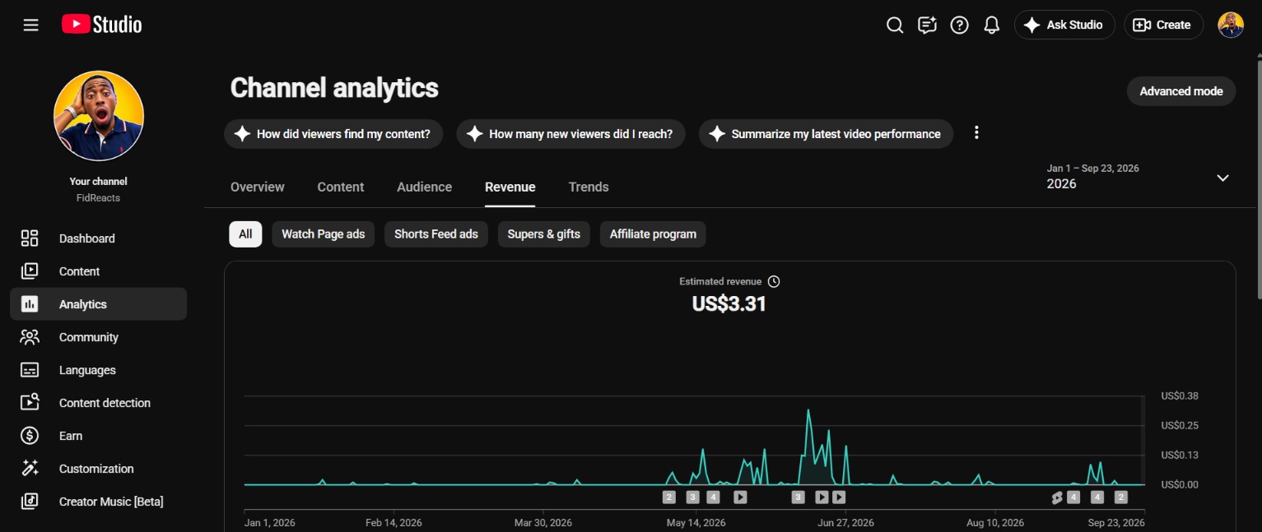The height and width of the screenshot is (532, 1262).
Task: Ask 'Summarize my latest video performance'
Action: click(x=826, y=134)
